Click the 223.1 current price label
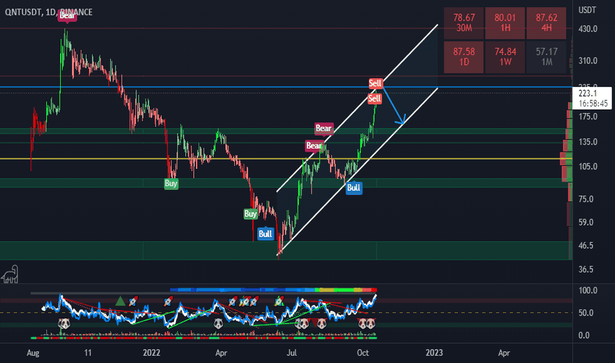 pyautogui.click(x=593, y=98)
